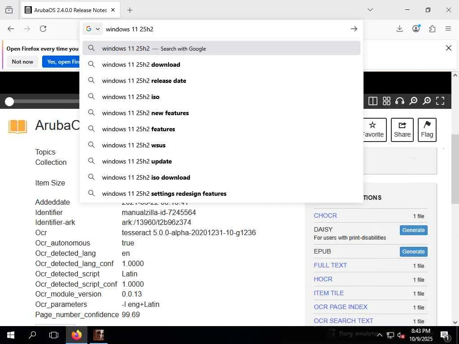Click the Flag button
Image resolution: width=459 pixels, height=344 pixels.
(427, 129)
